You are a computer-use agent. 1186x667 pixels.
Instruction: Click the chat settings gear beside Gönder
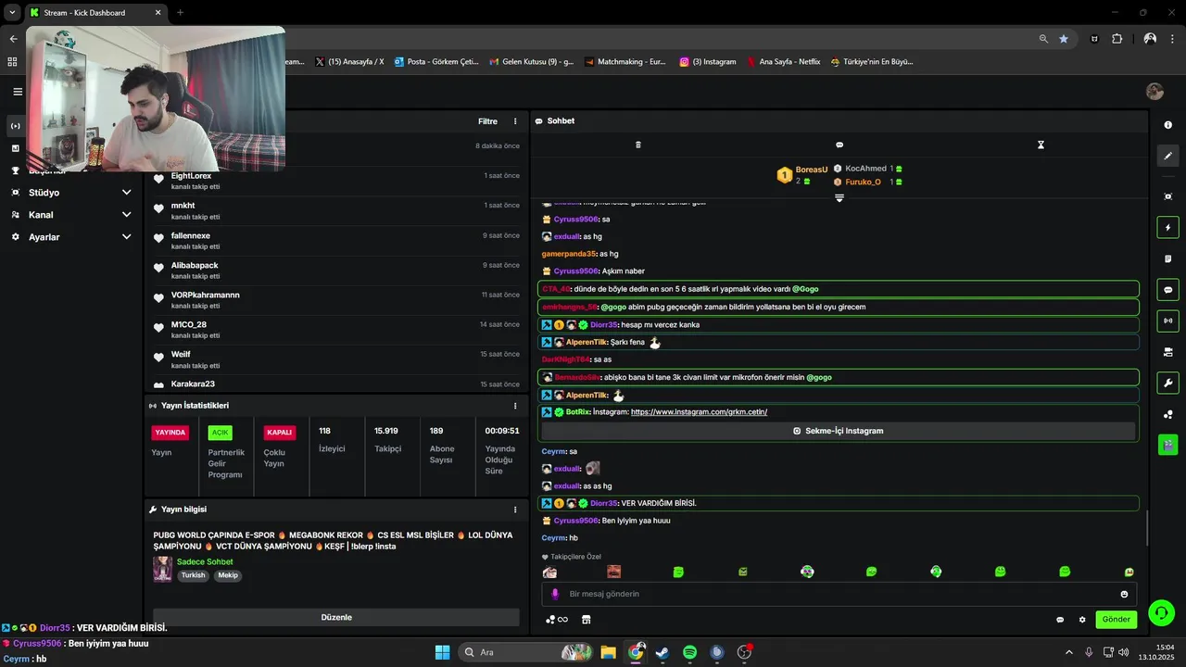point(1081,620)
